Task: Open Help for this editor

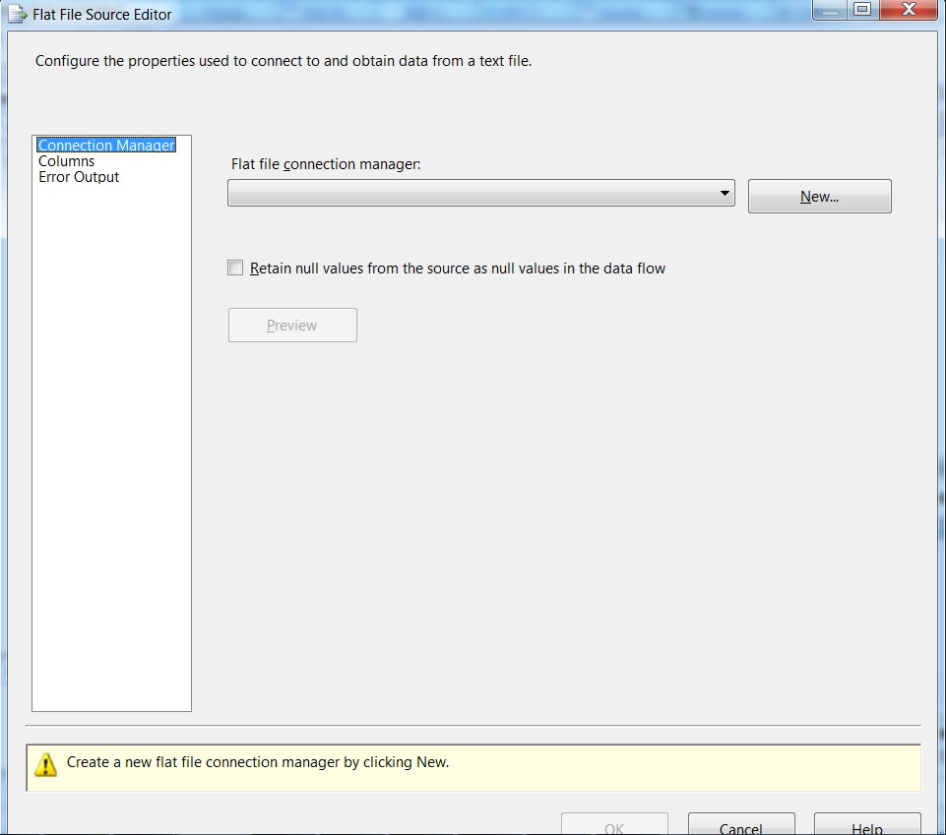Action: pos(867,825)
